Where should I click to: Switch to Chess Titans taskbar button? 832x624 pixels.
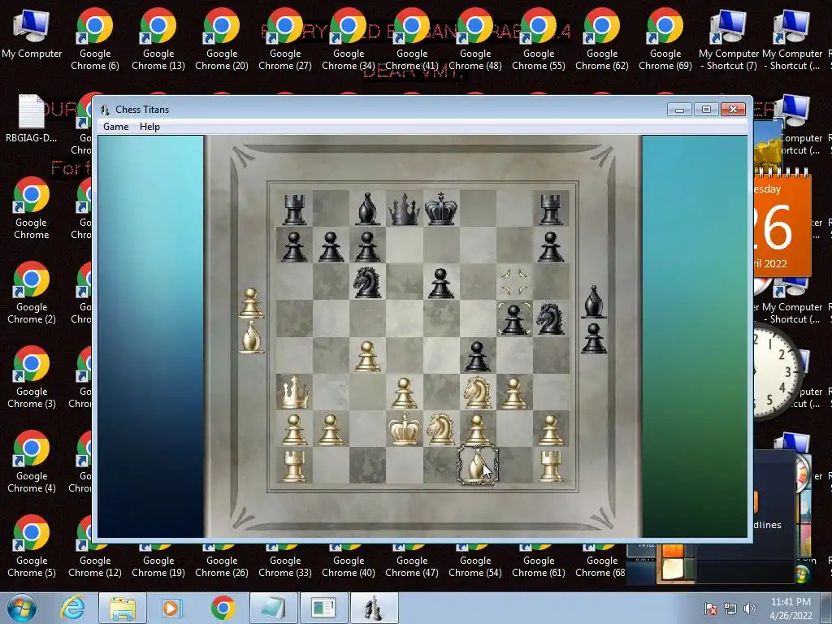click(x=374, y=608)
